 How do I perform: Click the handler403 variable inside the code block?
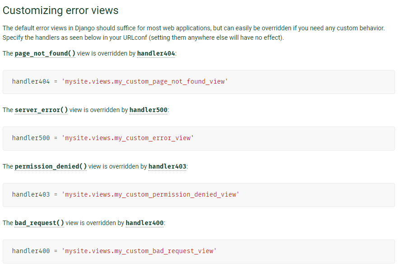click(31, 195)
